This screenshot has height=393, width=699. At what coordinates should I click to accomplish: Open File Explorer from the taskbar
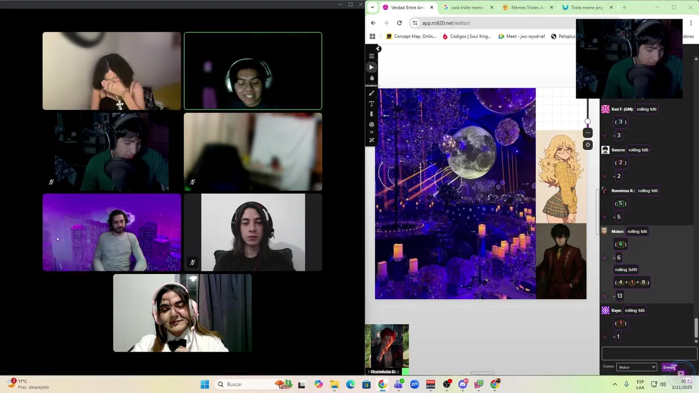(x=334, y=384)
